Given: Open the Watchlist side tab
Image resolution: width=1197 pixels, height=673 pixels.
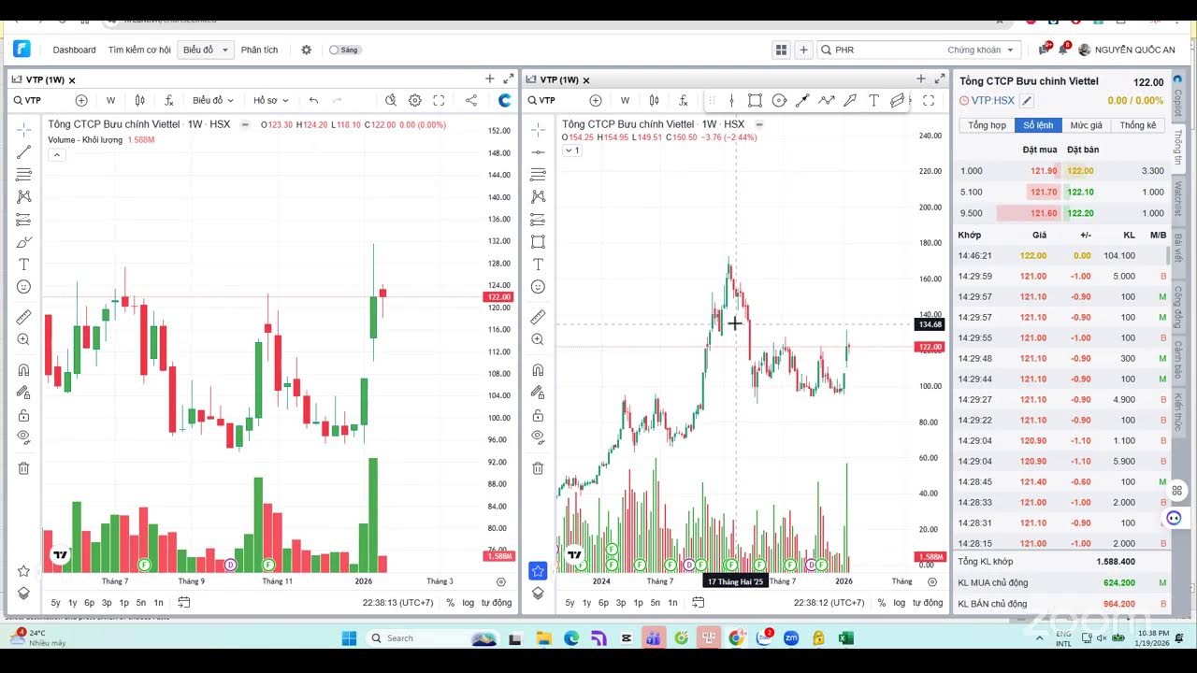Looking at the screenshot, I should pos(1177,198).
